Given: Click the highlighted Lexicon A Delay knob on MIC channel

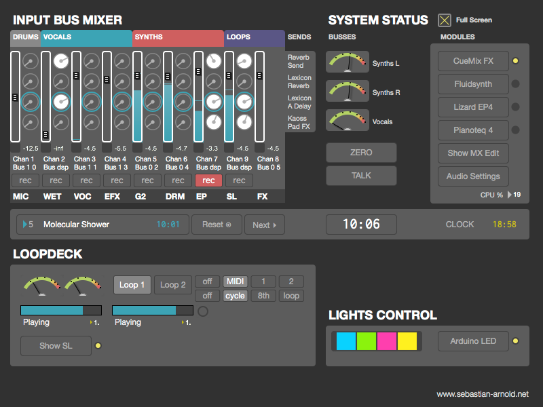Looking at the screenshot, I should [30, 102].
